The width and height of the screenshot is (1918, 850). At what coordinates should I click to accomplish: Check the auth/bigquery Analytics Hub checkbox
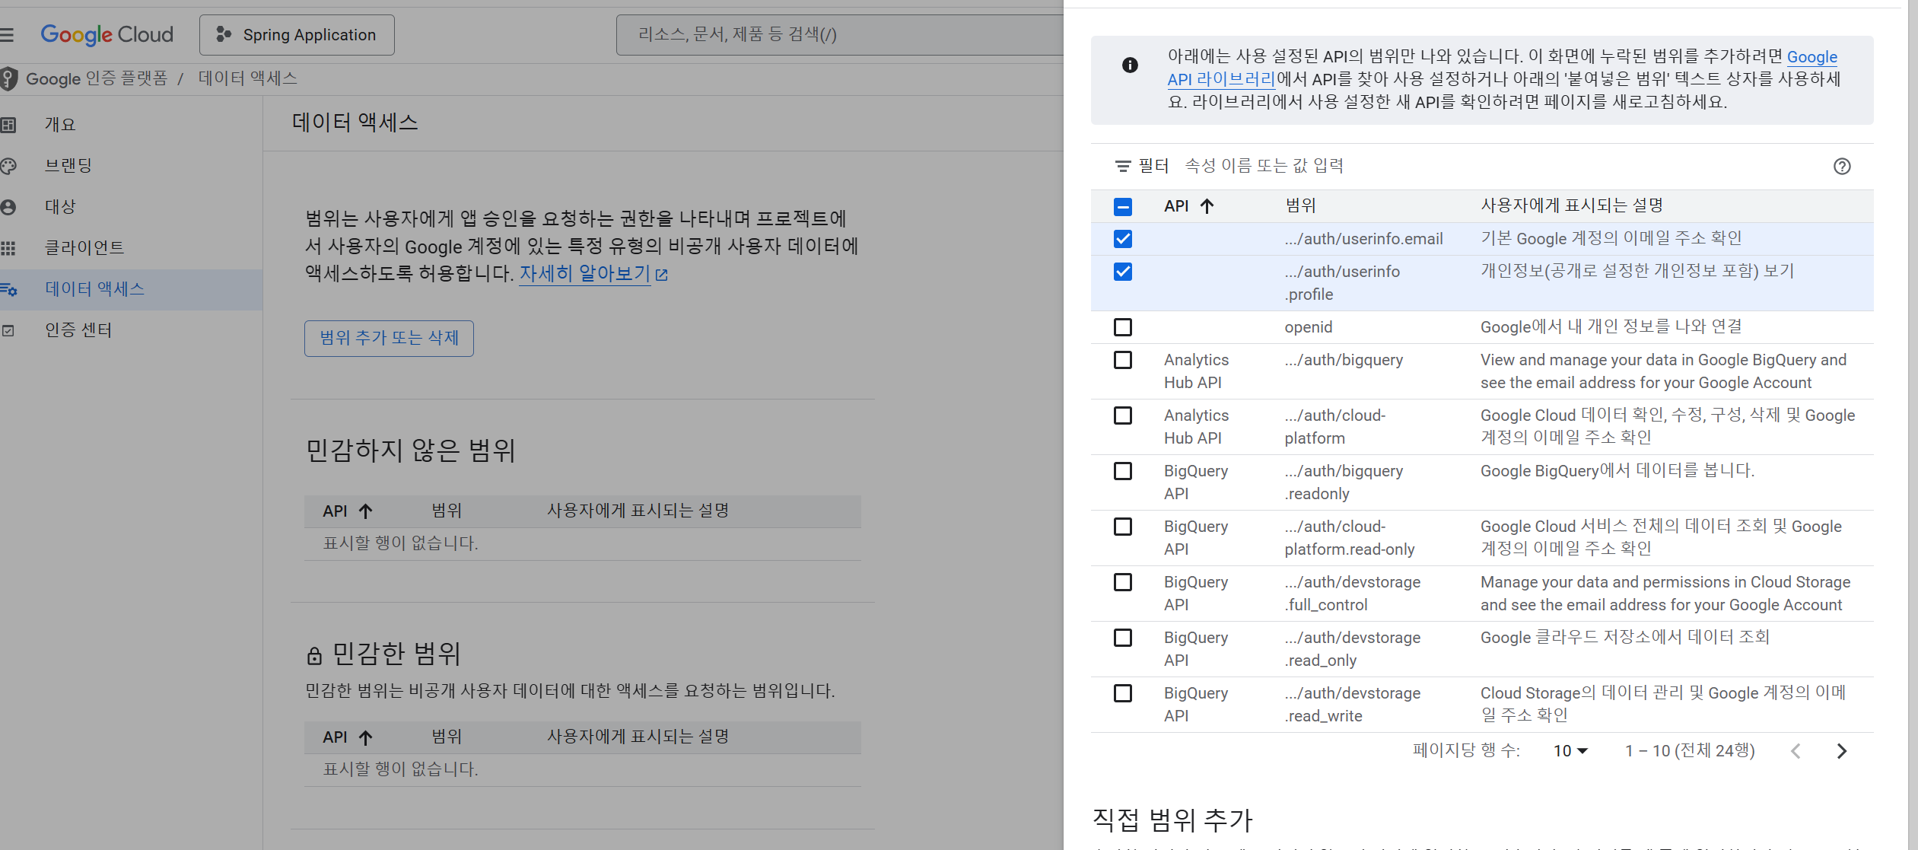(1122, 360)
